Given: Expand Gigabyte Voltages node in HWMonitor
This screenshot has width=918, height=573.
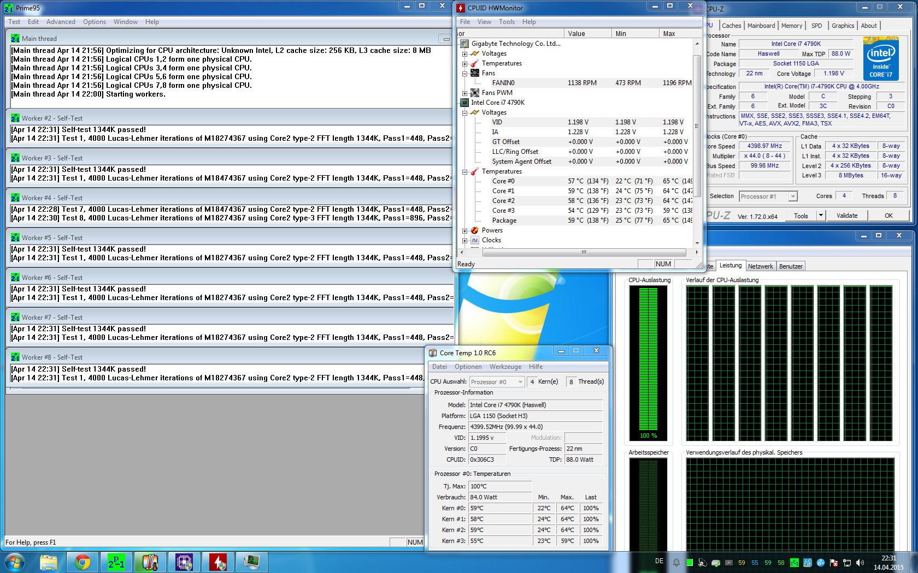Looking at the screenshot, I should [464, 53].
